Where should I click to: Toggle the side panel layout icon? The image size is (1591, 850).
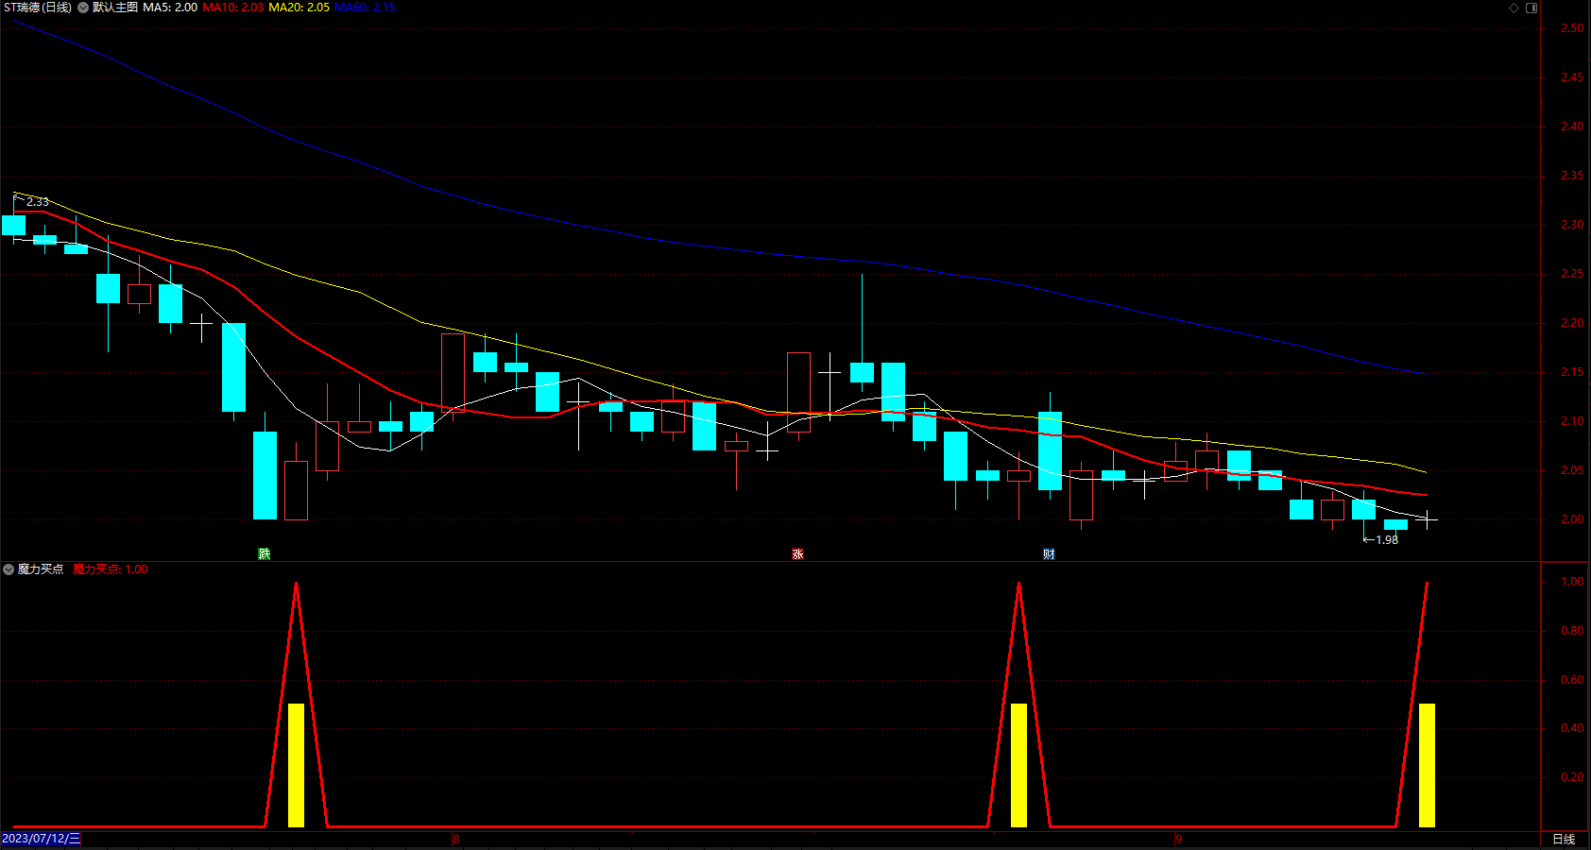tap(1531, 8)
